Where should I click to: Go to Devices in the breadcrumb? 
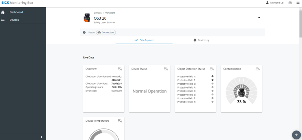98,13
